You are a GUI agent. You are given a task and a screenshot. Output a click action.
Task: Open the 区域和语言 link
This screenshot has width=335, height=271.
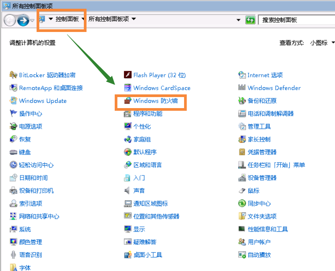(147, 165)
